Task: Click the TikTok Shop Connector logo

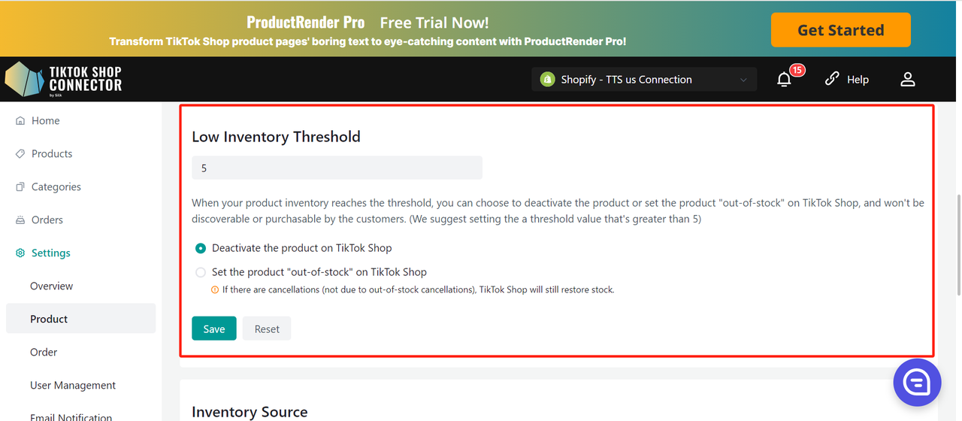Action: (63, 79)
